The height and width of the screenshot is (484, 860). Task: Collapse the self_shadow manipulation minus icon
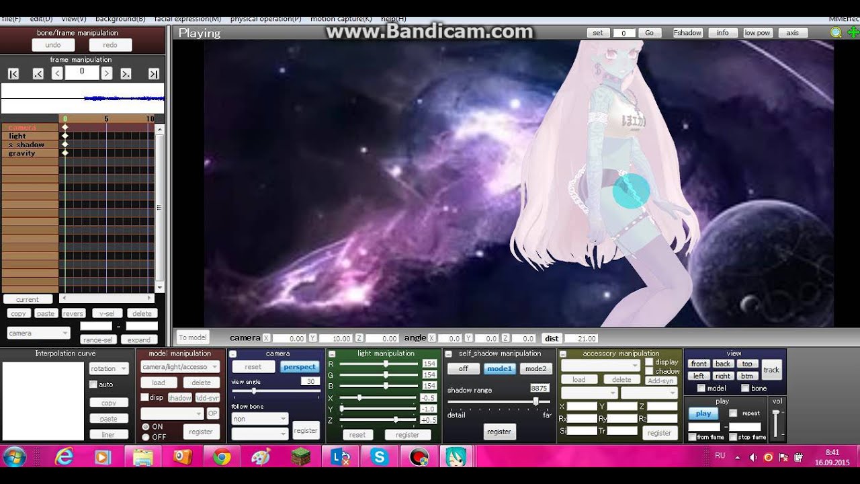pos(448,354)
